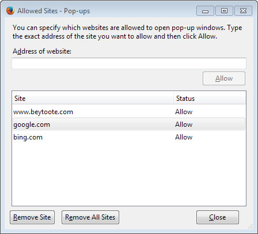Click Allow status next to www.beytoote.com
The width and height of the screenshot is (258, 234).
(184, 112)
